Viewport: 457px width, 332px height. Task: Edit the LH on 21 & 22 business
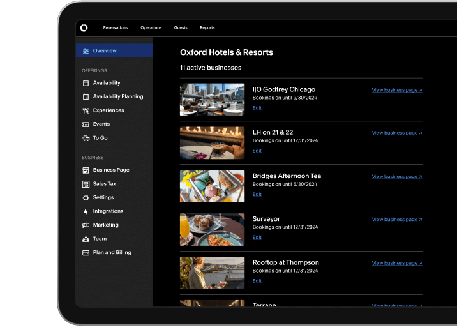coord(257,151)
